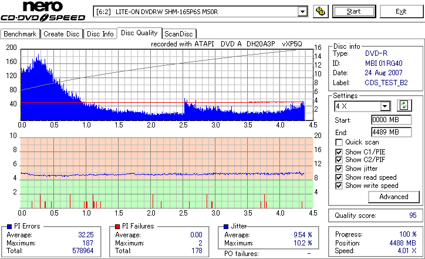This screenshot has width=425, height=259.
Task: Click the recorded with ATAPI text
Action: (227, 44)
